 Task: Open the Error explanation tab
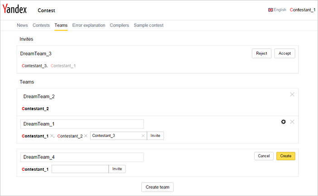click(89, 25)
